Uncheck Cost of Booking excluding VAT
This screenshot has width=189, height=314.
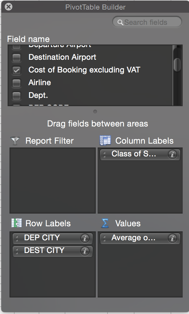click(16, 70)
